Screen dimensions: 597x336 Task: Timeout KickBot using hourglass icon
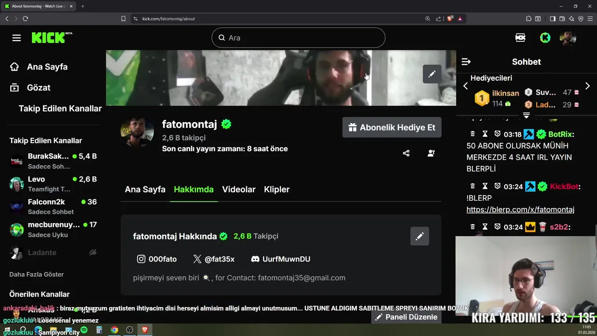485,186
